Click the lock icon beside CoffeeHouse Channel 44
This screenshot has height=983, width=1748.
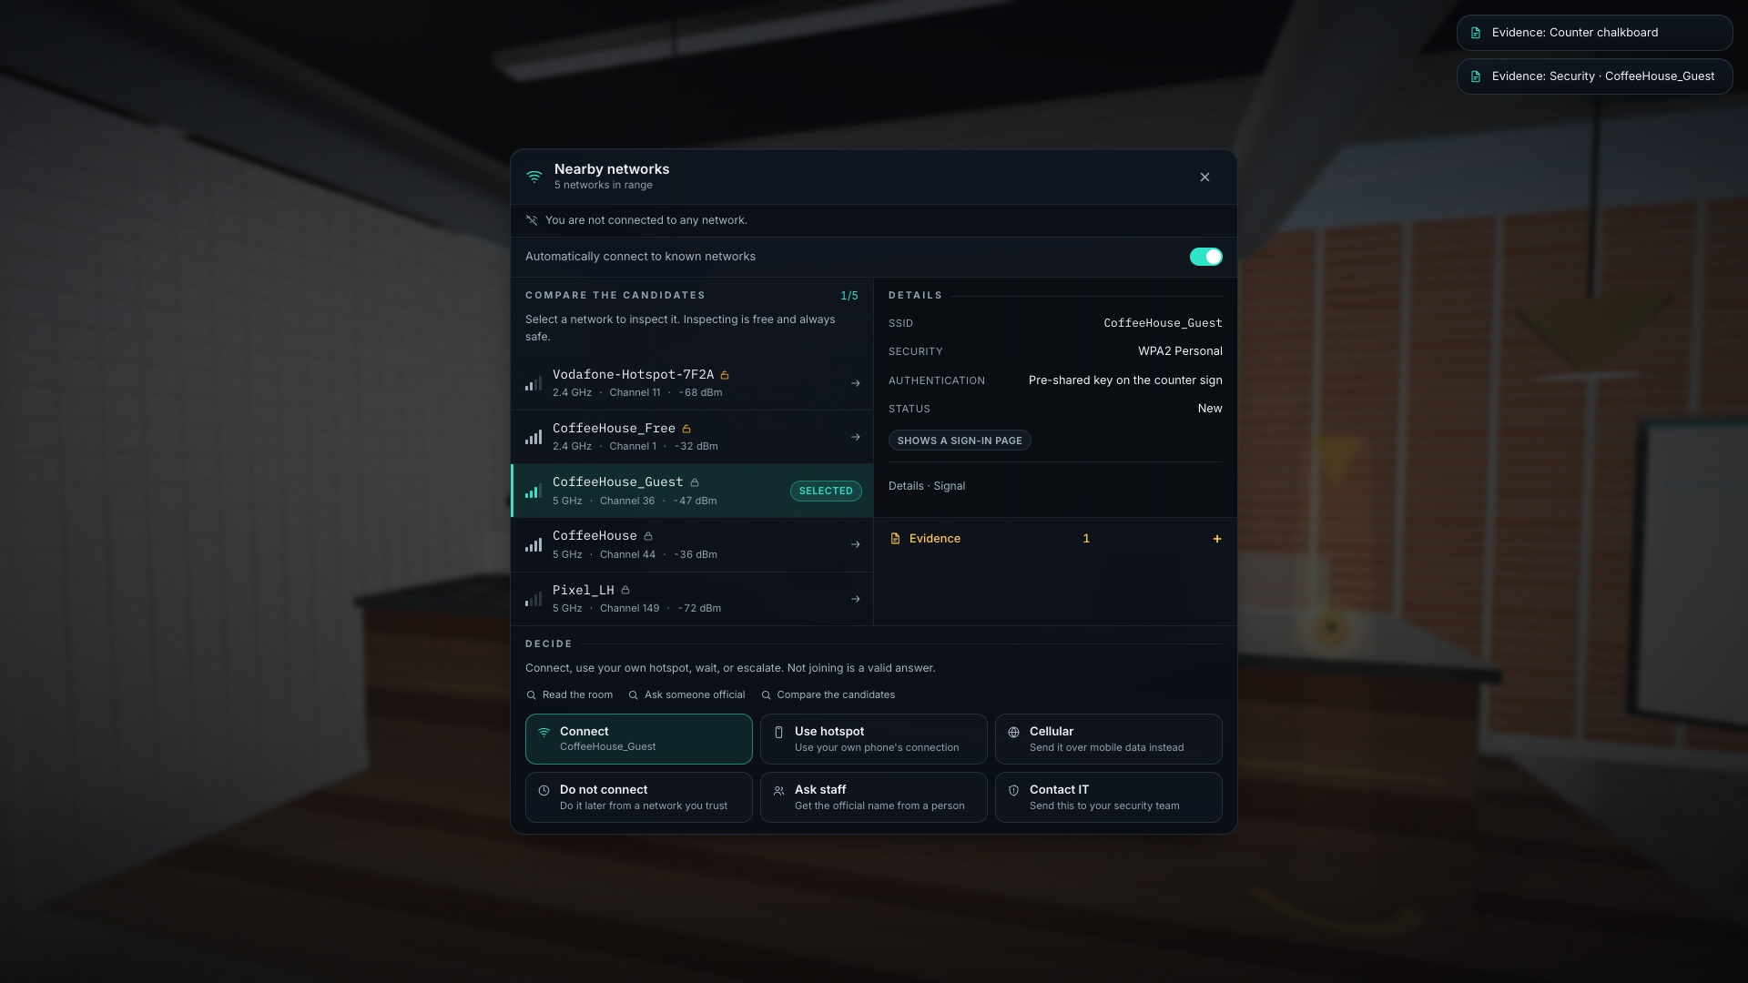[648, 536]
